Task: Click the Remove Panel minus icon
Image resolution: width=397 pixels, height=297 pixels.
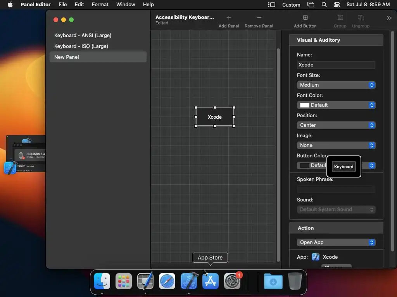Action: click(259, 18)
